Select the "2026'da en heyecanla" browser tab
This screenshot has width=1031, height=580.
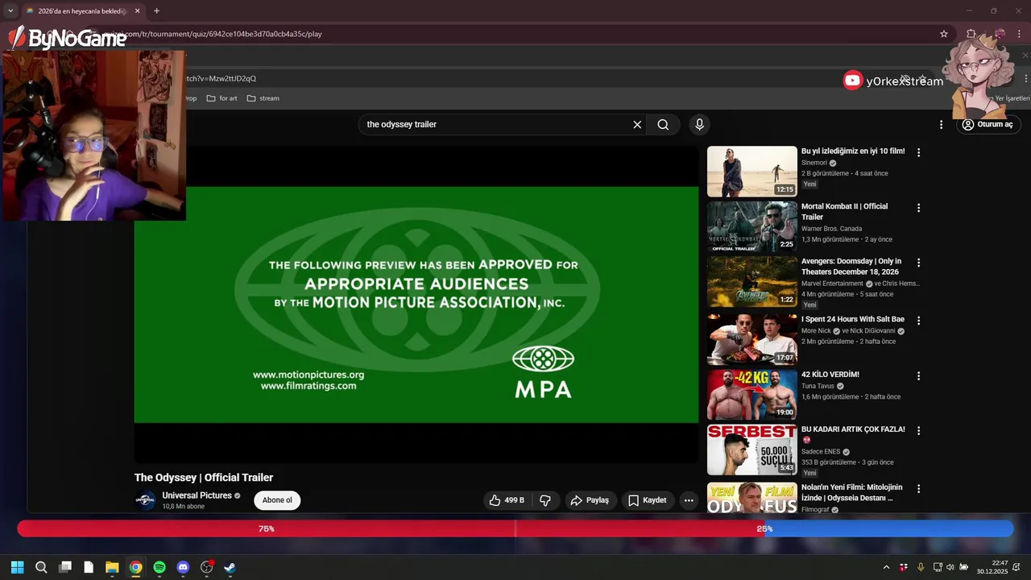83,11
